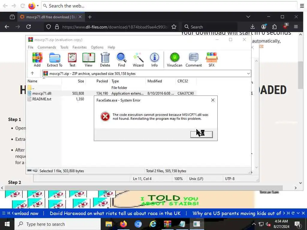Click the page vertical scrollbar thumb
The image size is (307, 230).
click(x=300, y=75)
